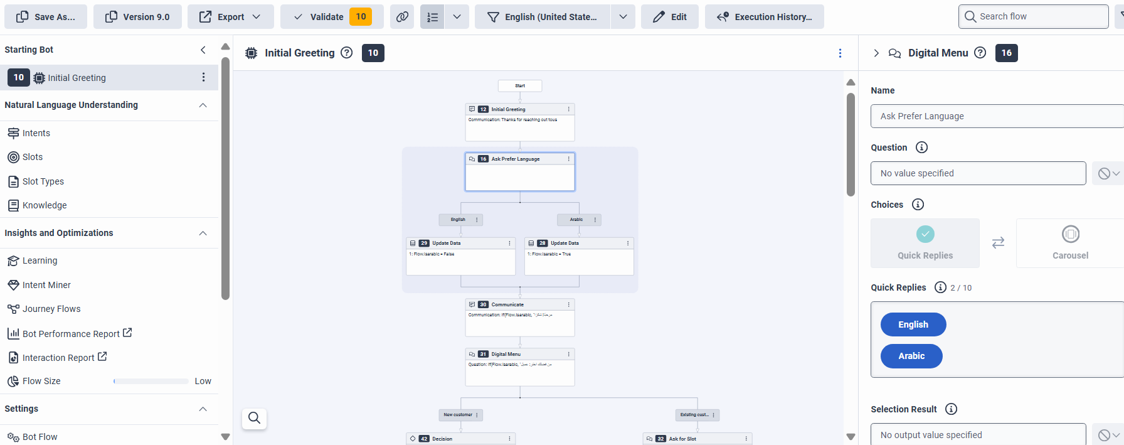Click the Quick Replies info icon
Viewport: 1124px width, 445px height.
click(940, 287)
